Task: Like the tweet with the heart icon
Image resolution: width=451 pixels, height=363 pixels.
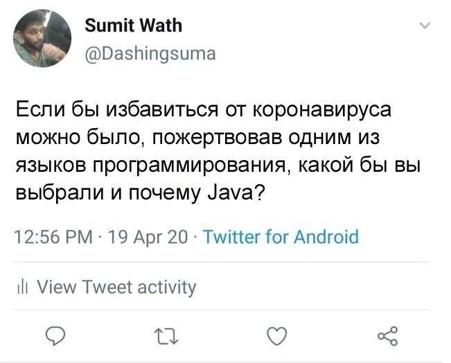Action: tap(276, 337)
